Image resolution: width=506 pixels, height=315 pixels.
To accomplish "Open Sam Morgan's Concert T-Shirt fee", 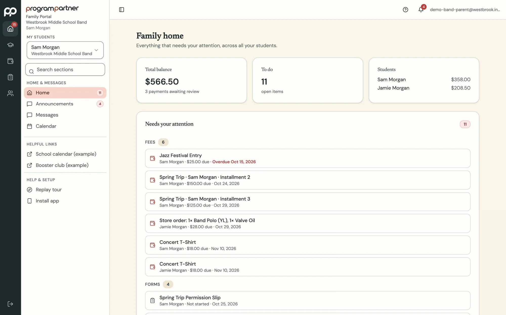I will [308, 245].
